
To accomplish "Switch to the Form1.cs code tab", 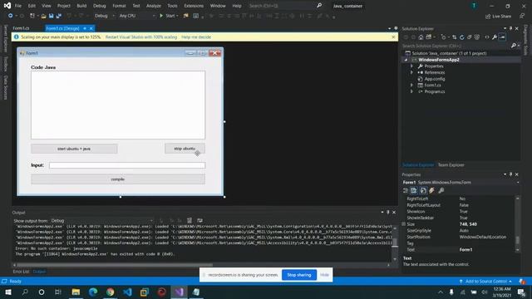I will 21,28.
